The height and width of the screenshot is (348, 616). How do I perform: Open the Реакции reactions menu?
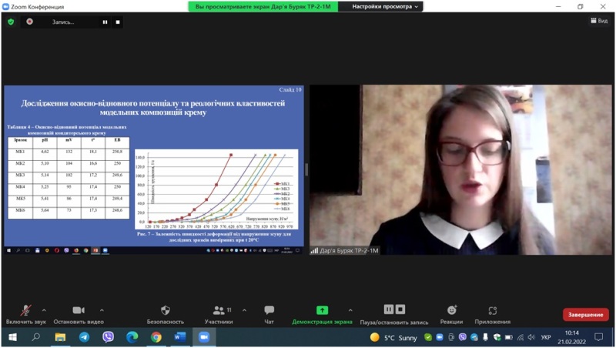click(451, 311)
